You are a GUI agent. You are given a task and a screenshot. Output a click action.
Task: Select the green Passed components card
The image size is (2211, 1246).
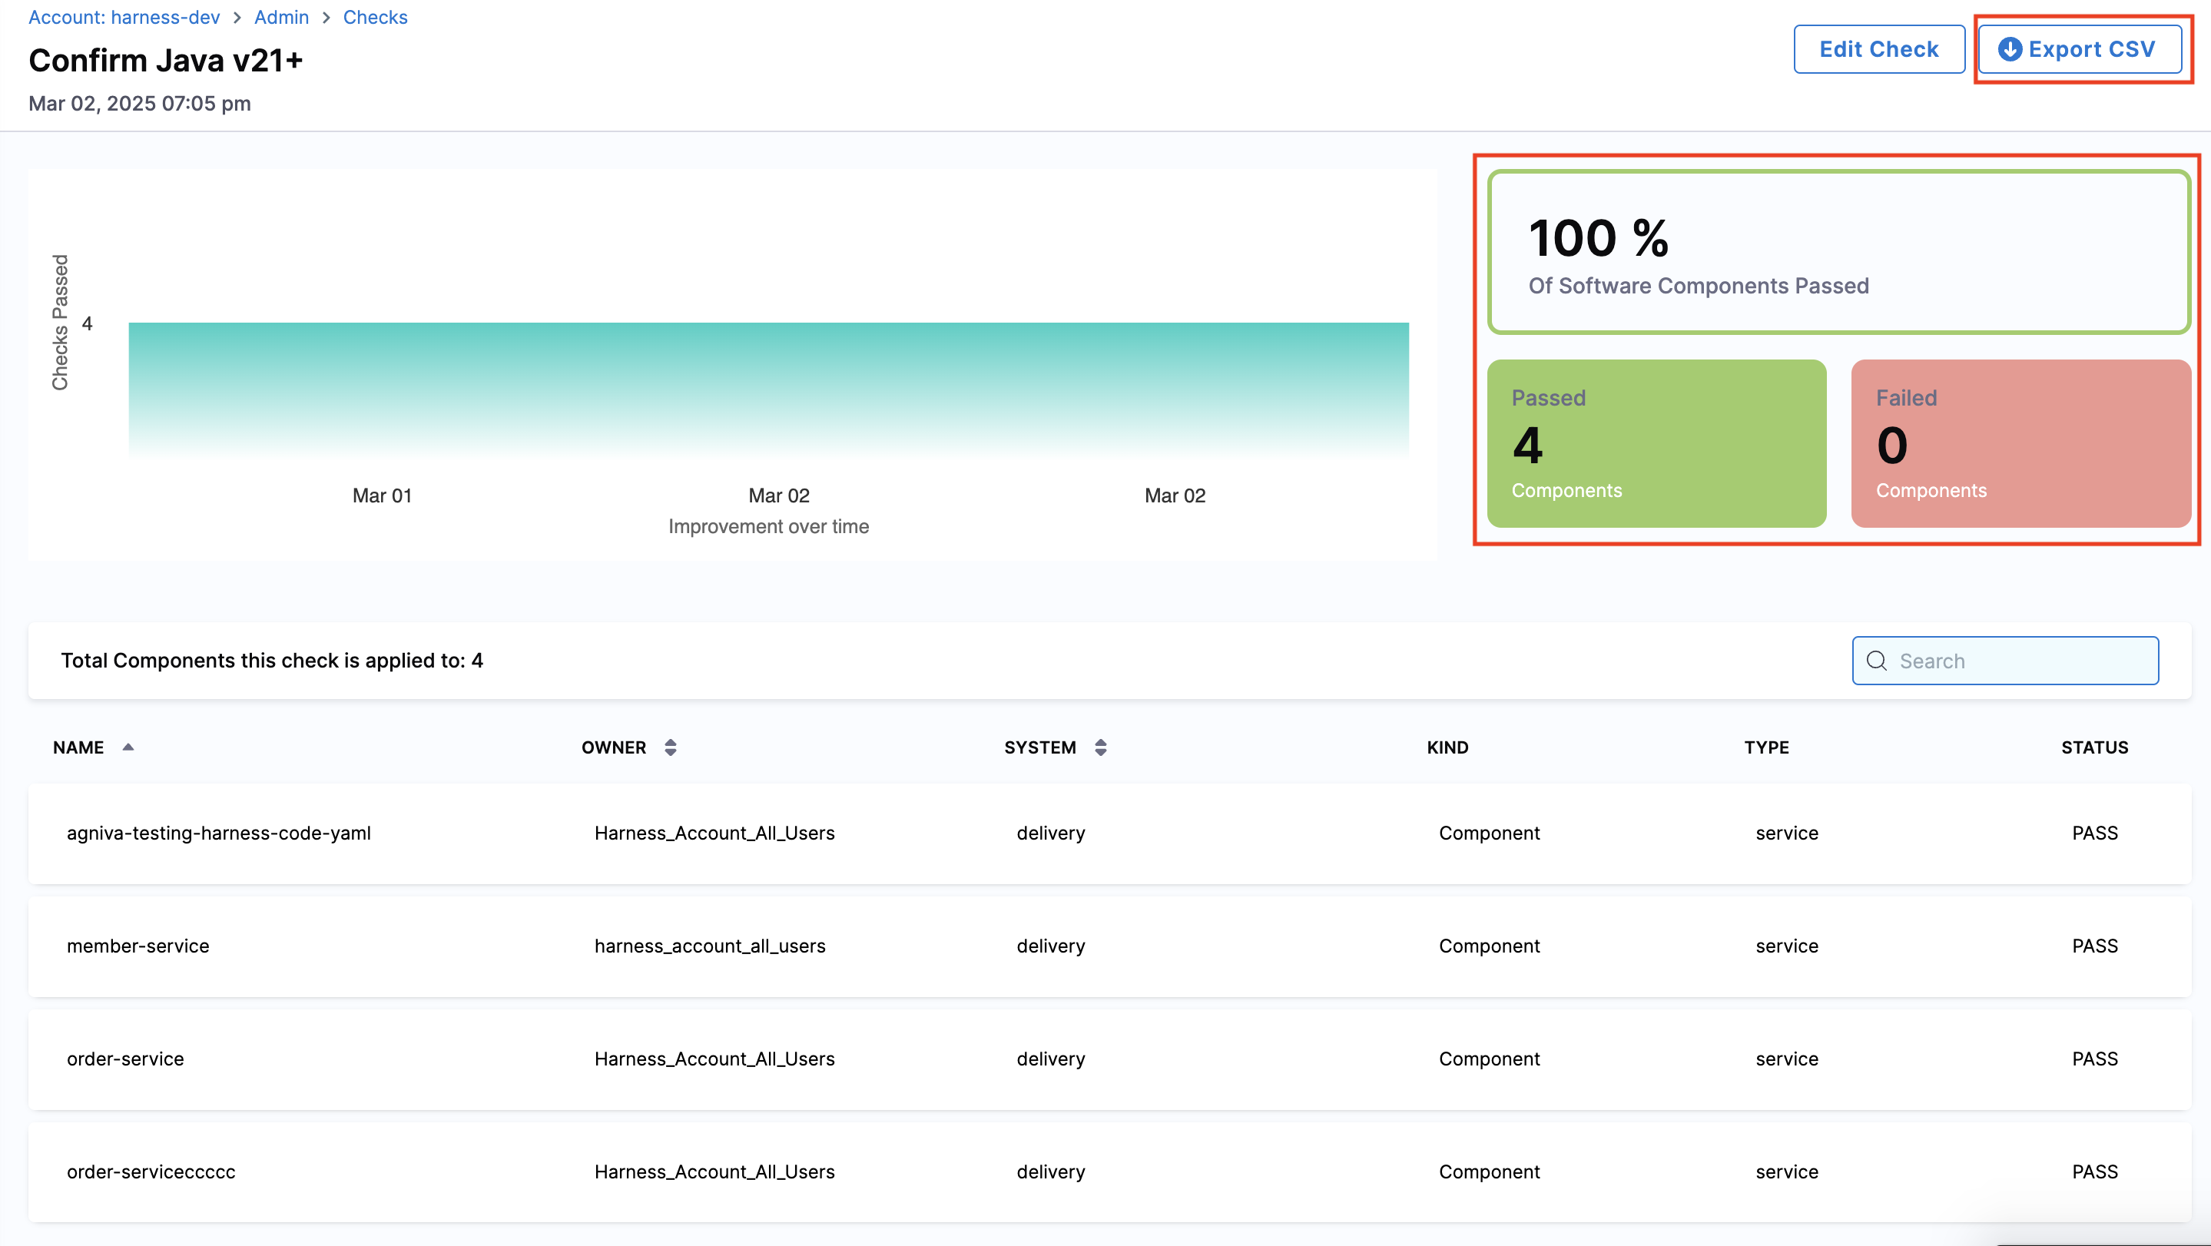(x=1656, y=442)
